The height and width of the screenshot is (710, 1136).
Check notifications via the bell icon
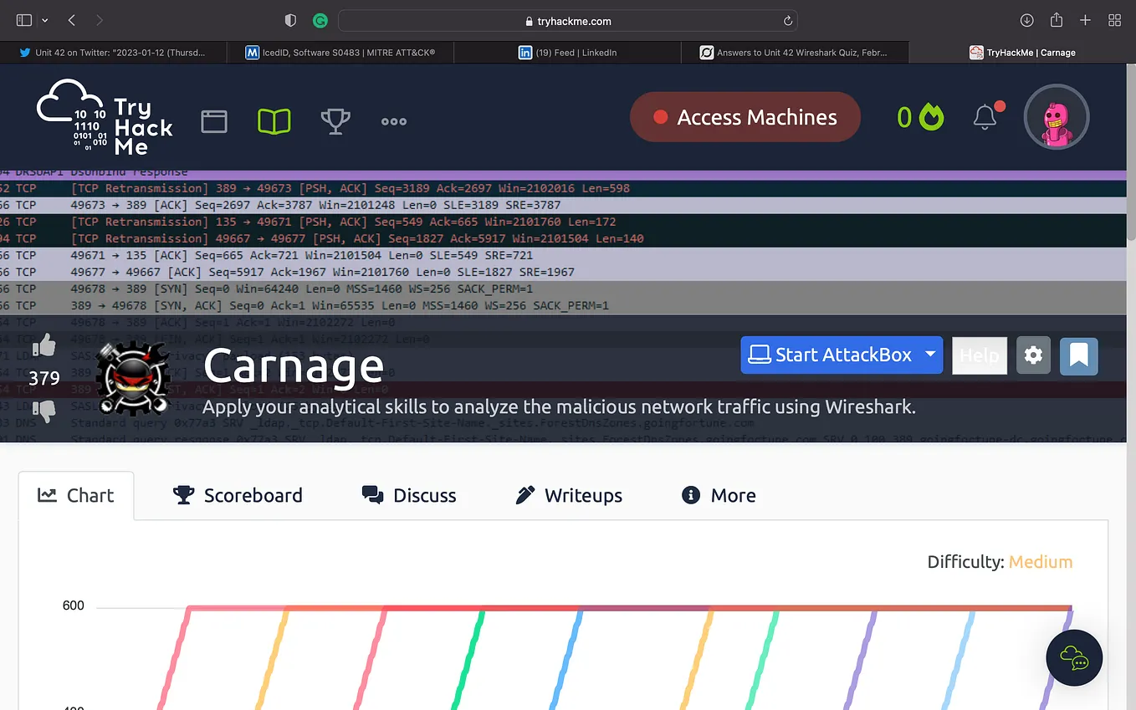click(986, 118)
